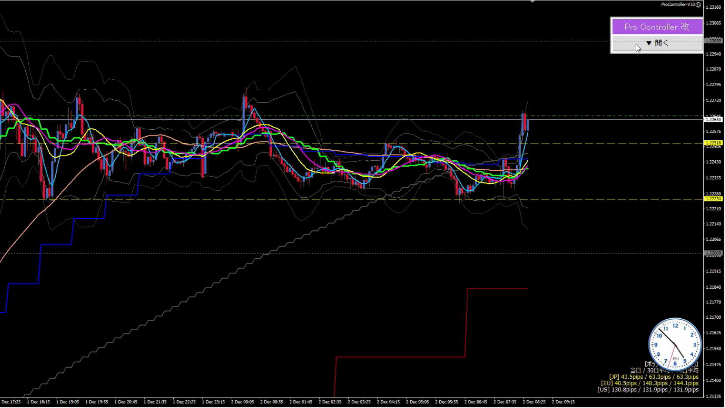Click the time label 1 Dec 18:15

pos(38,402)
